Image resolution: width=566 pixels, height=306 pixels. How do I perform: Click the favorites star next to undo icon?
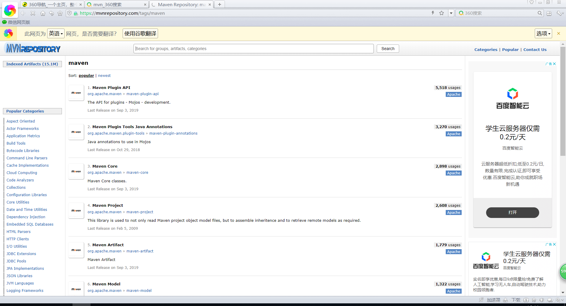60,13
